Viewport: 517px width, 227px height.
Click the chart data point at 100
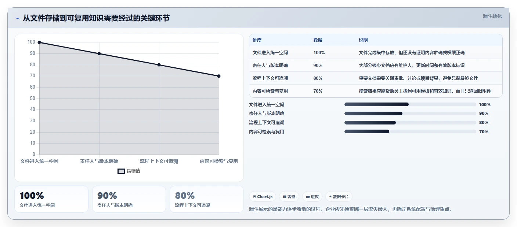click(x=39, y=42)
